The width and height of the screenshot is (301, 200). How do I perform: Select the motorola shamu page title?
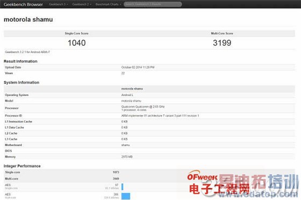tap(28, 19)
